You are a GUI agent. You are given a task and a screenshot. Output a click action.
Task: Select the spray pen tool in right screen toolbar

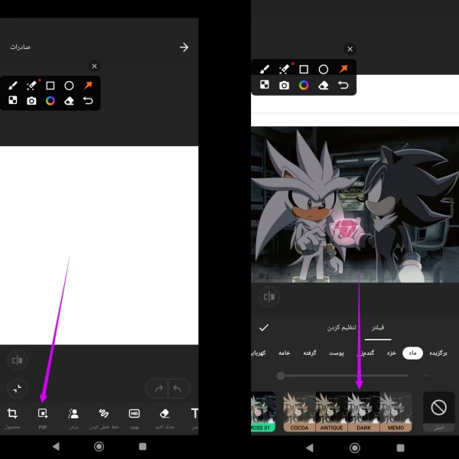285,69
